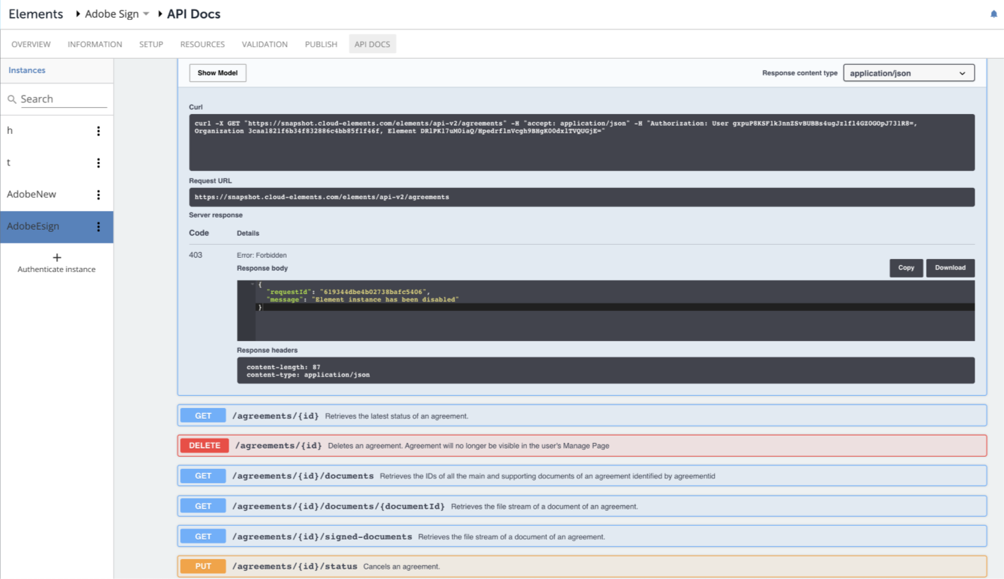The height and width of the screenshot is (579, 1004).
Task: Click the search magnifier icon
Action: click(x=12, y=99)
